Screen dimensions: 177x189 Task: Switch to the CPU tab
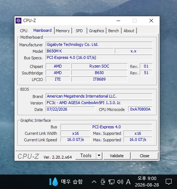pyautogui.click(x=24, y=31)
